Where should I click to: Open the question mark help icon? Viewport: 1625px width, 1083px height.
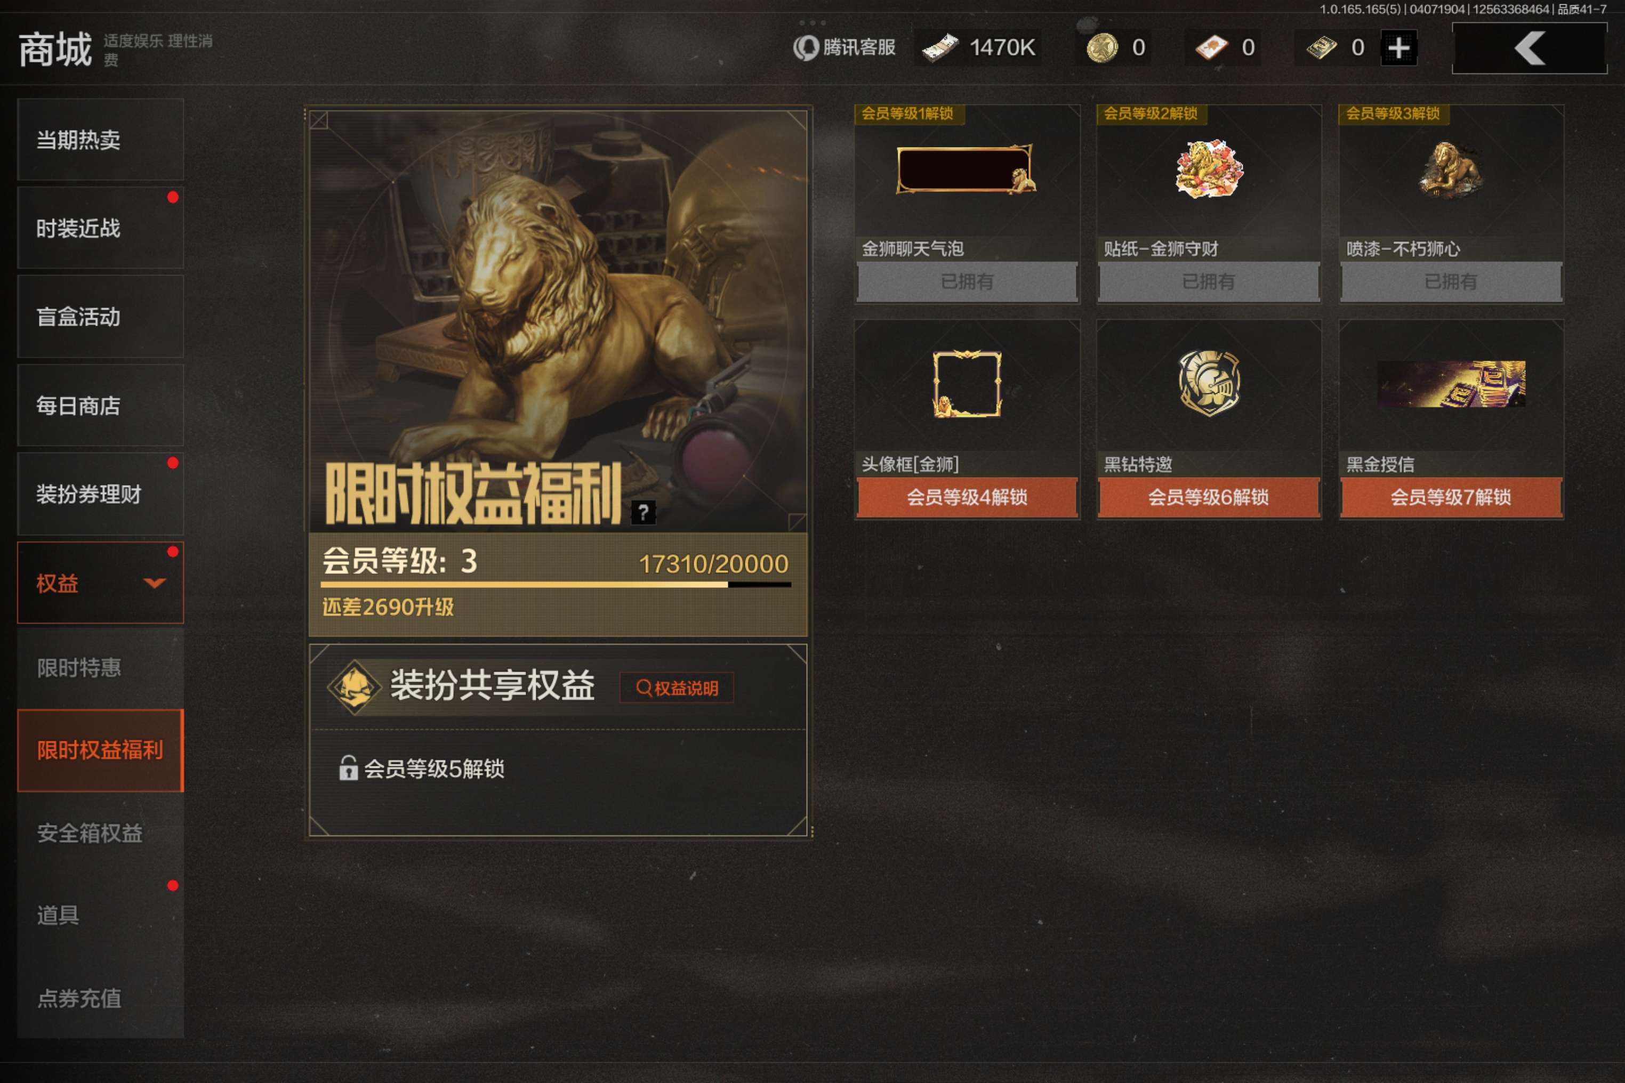(643, 513)
